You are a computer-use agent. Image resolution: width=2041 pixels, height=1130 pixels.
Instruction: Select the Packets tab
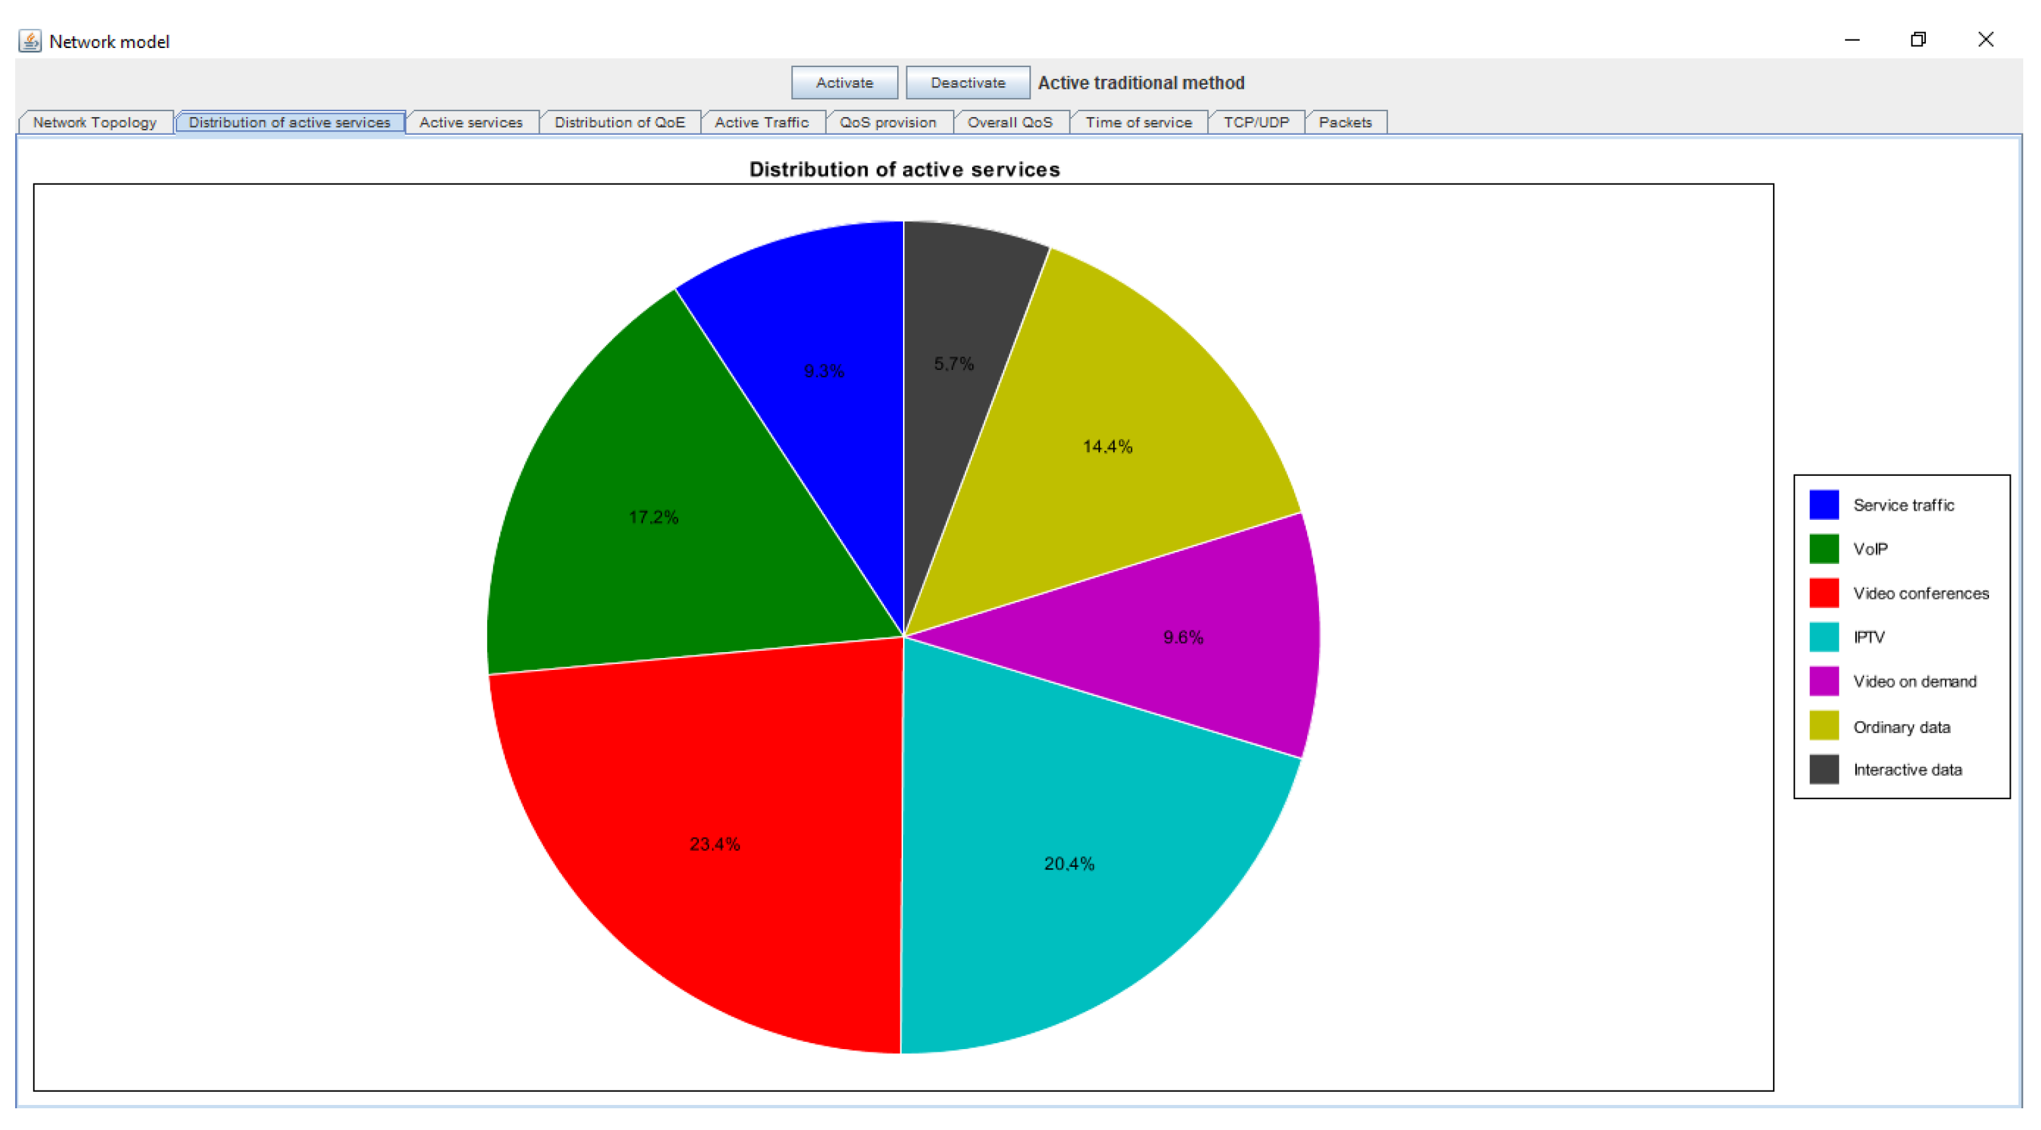point(1345,122)
